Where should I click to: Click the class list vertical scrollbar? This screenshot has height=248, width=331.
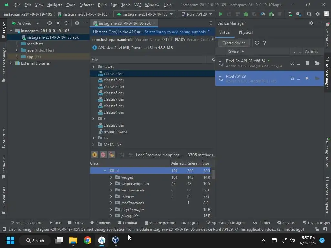click(x=213, y=174)
